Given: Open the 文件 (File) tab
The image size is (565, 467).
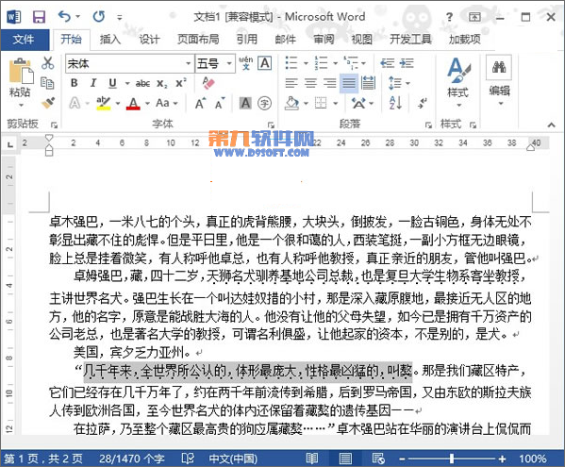Looking at the screenshot, I should pyautogui.click(x=25, y=39).
